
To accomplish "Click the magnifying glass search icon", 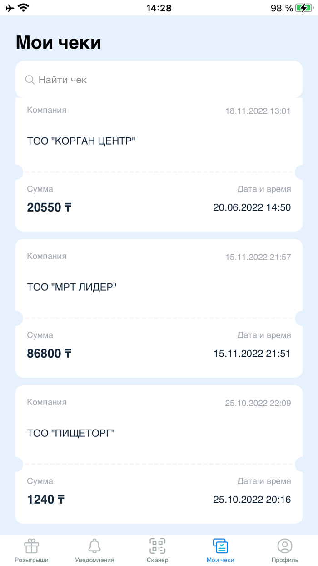I will pyautogui.click(x=30, y=80).
